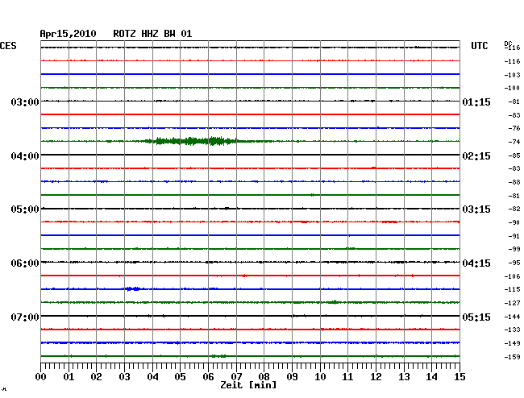Screen dimensions: 524x398
Task: Select the DC offset value -144
Action: click(x=512, y=317)
